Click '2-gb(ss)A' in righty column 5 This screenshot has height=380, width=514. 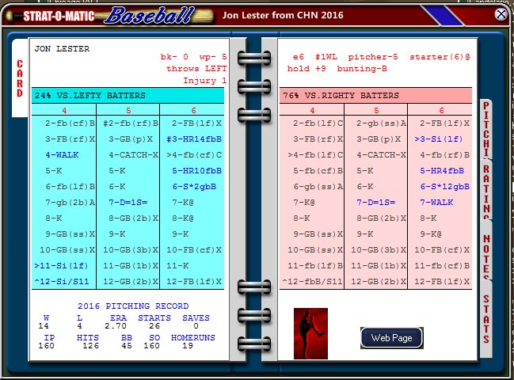[382, 123]
